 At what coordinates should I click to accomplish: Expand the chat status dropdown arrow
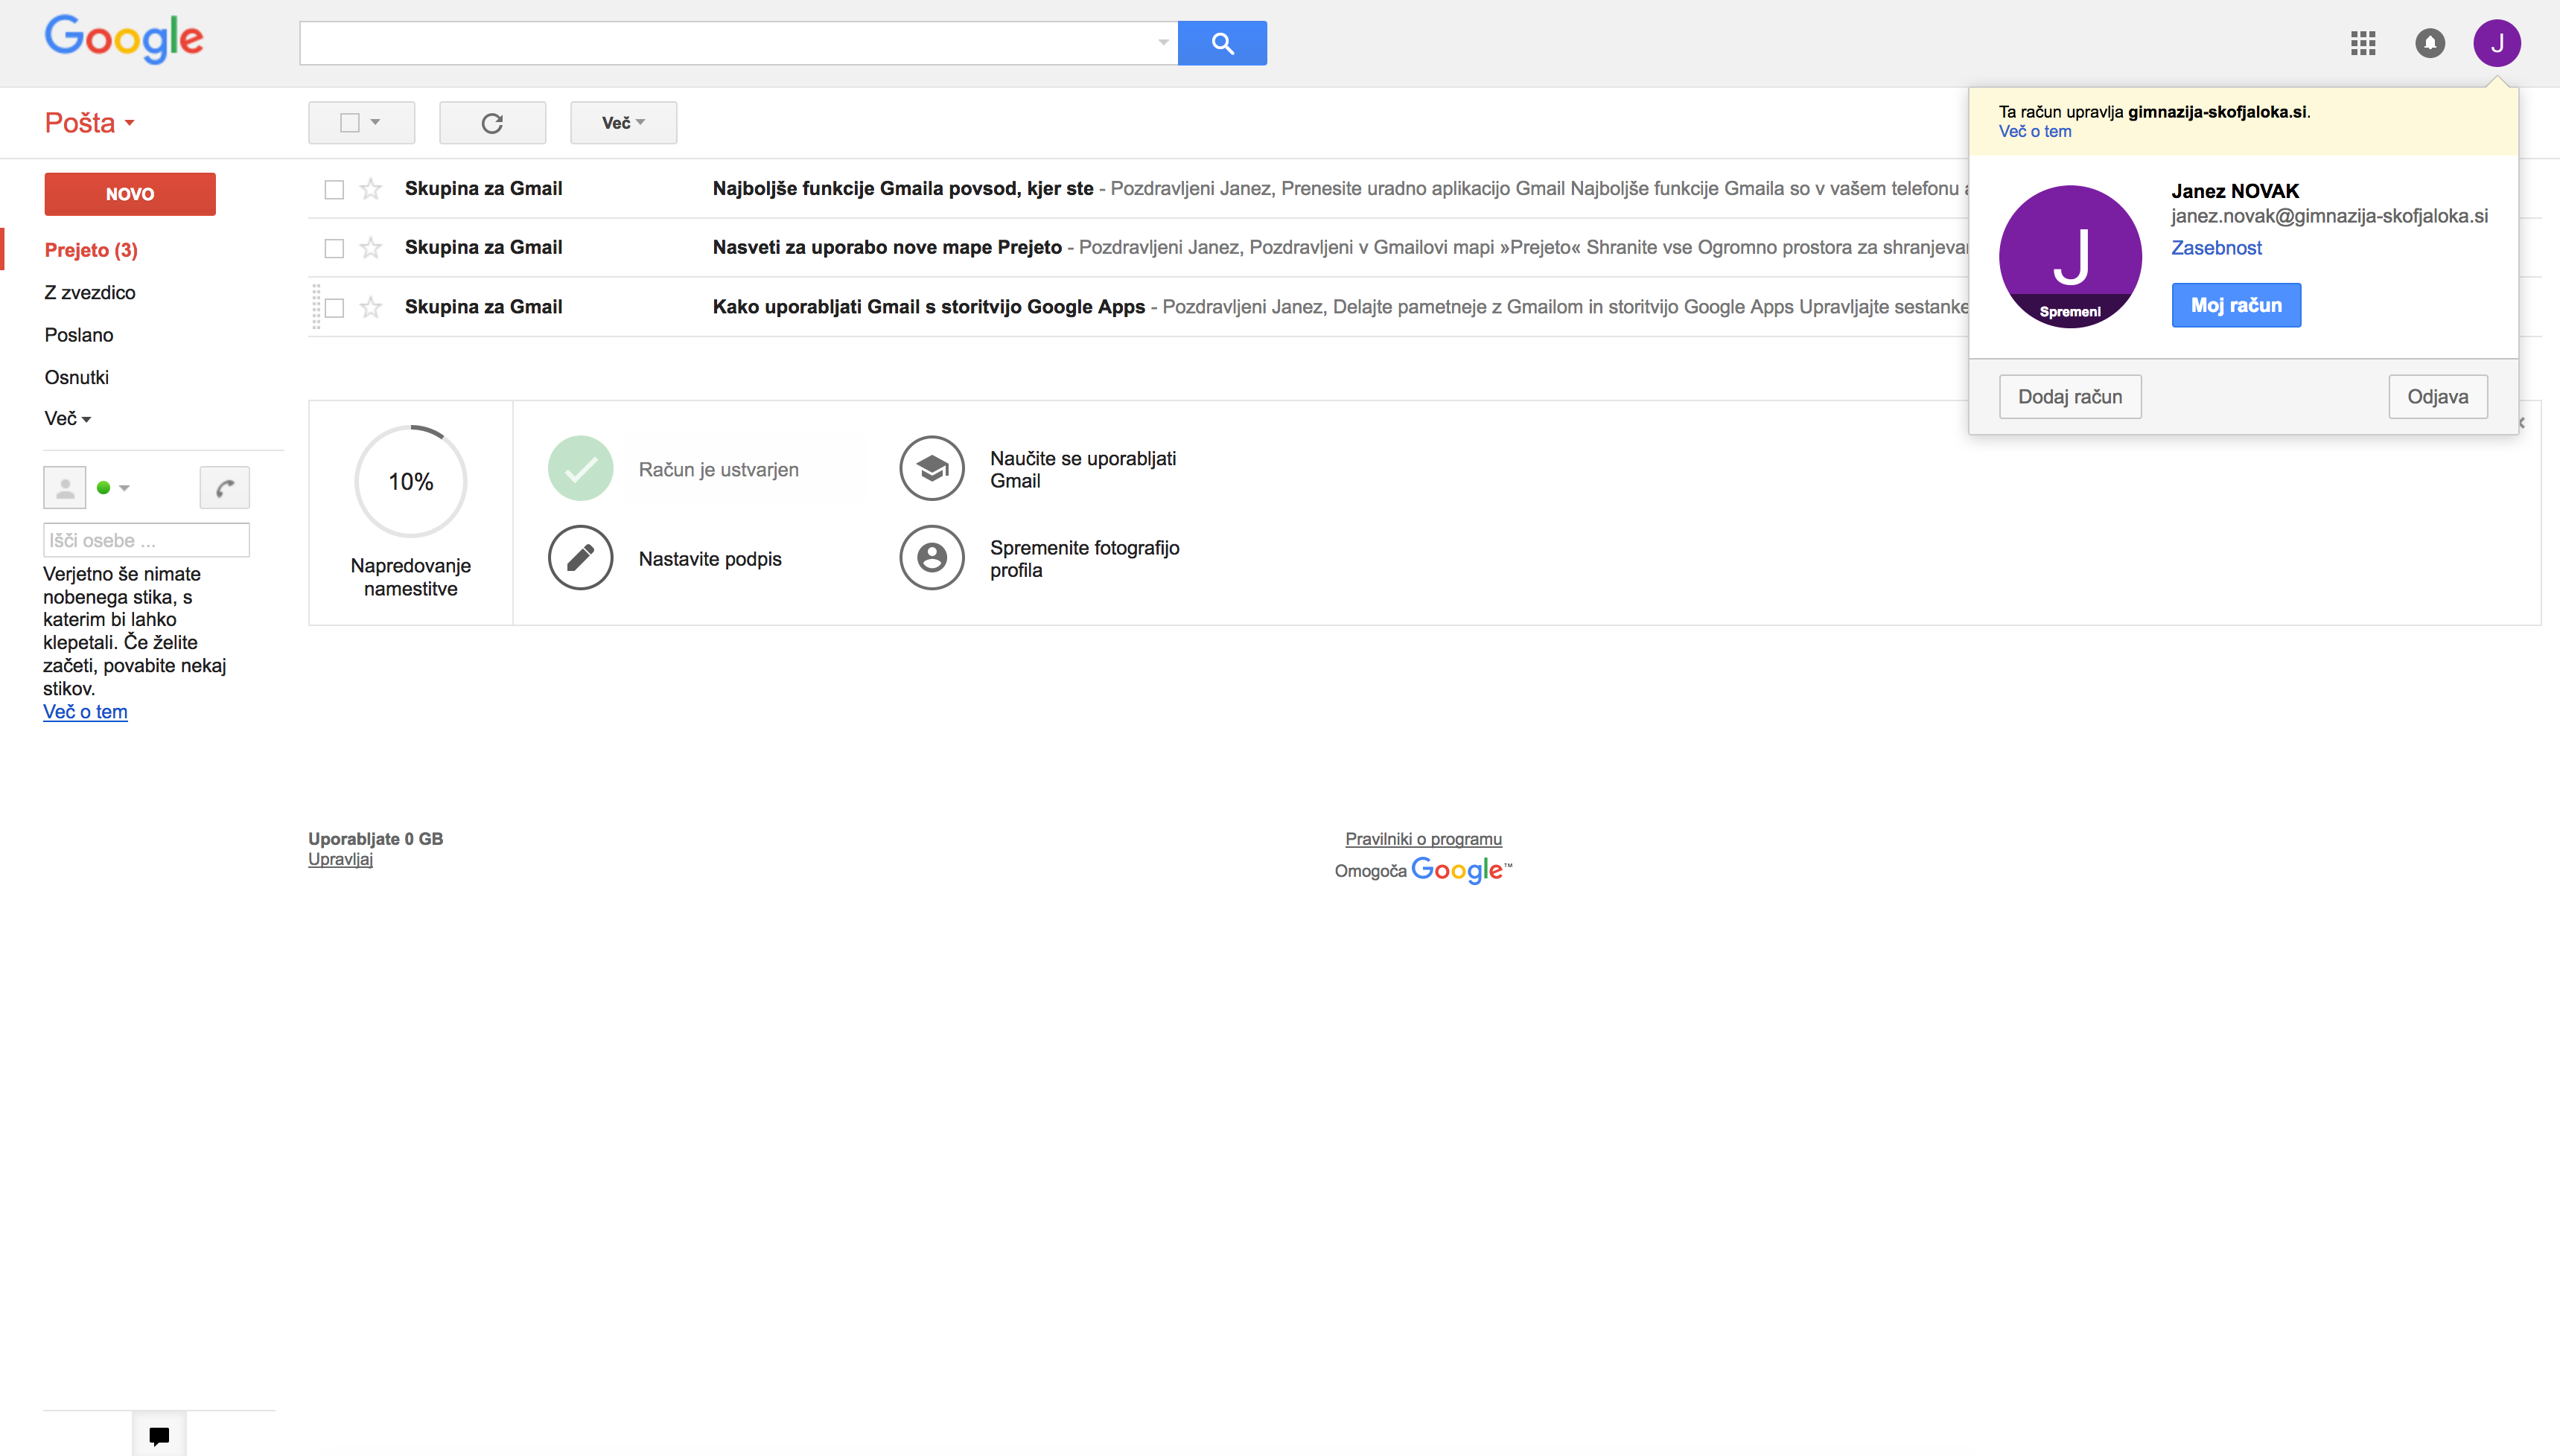click(x=124, y=488)
